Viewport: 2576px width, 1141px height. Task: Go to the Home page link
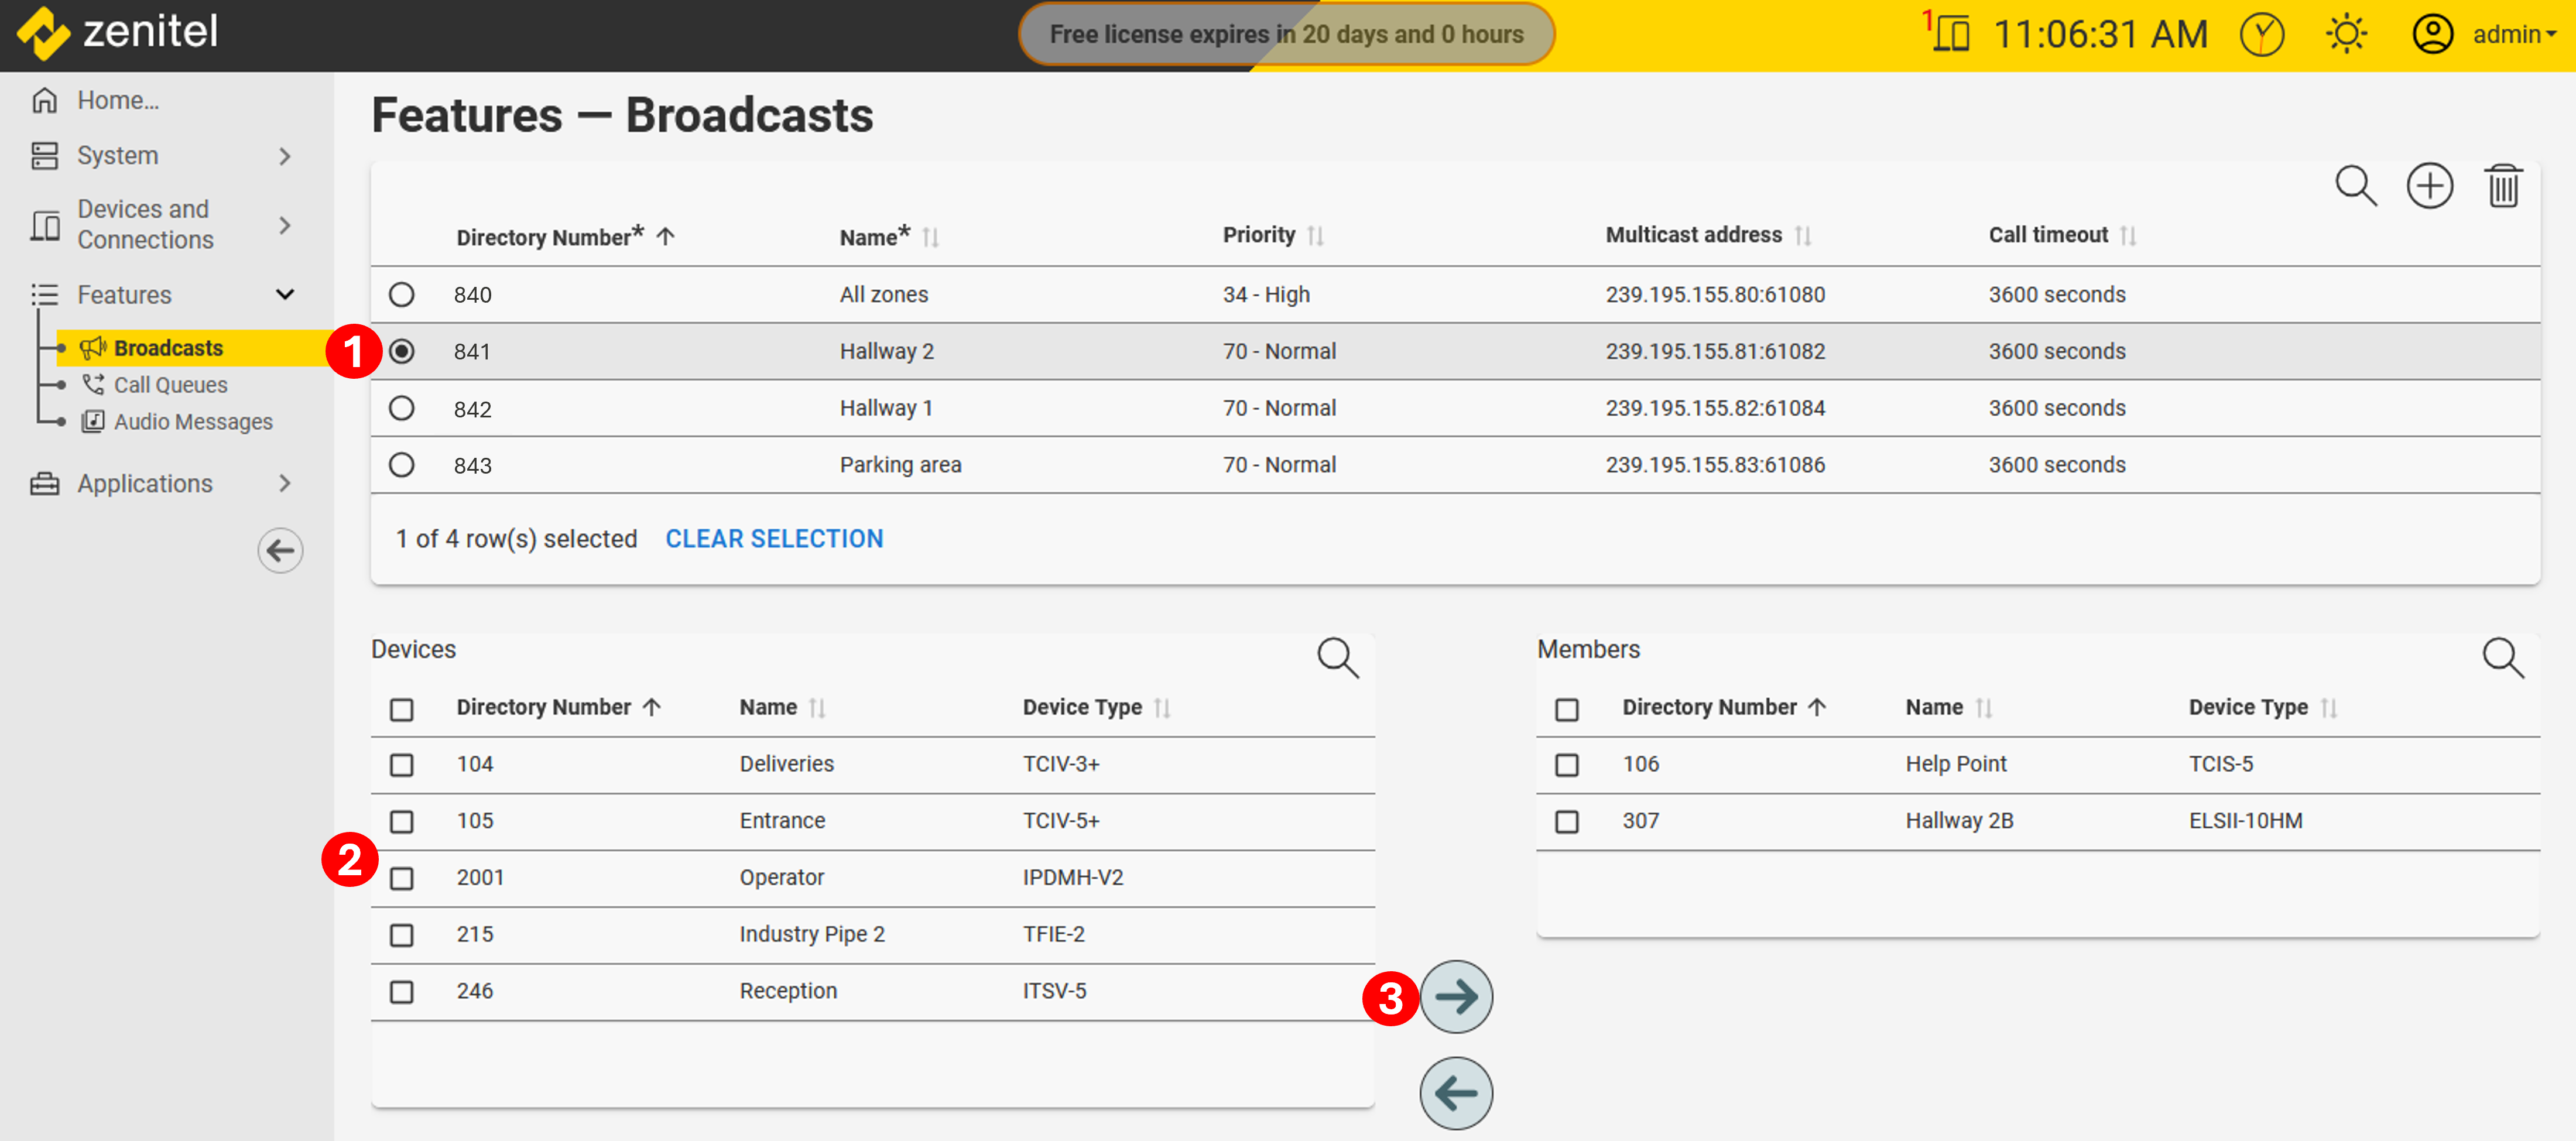(117, 100)
